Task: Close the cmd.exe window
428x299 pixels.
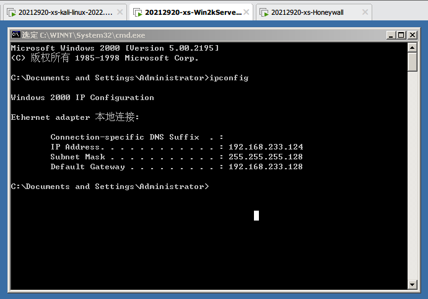Action: tap(413, 35)
